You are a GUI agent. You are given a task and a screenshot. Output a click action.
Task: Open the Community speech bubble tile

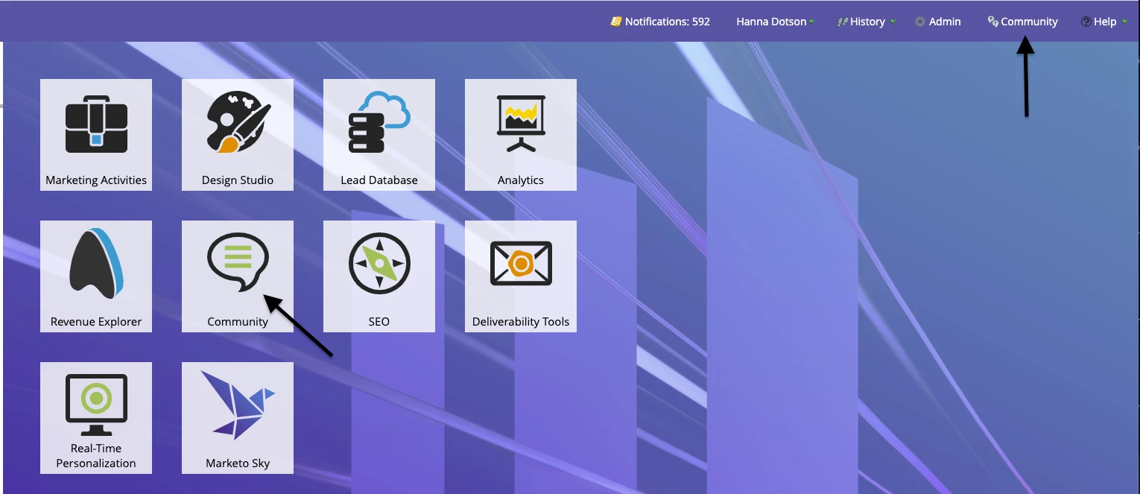pyautogui.click(x=238, y=276)
